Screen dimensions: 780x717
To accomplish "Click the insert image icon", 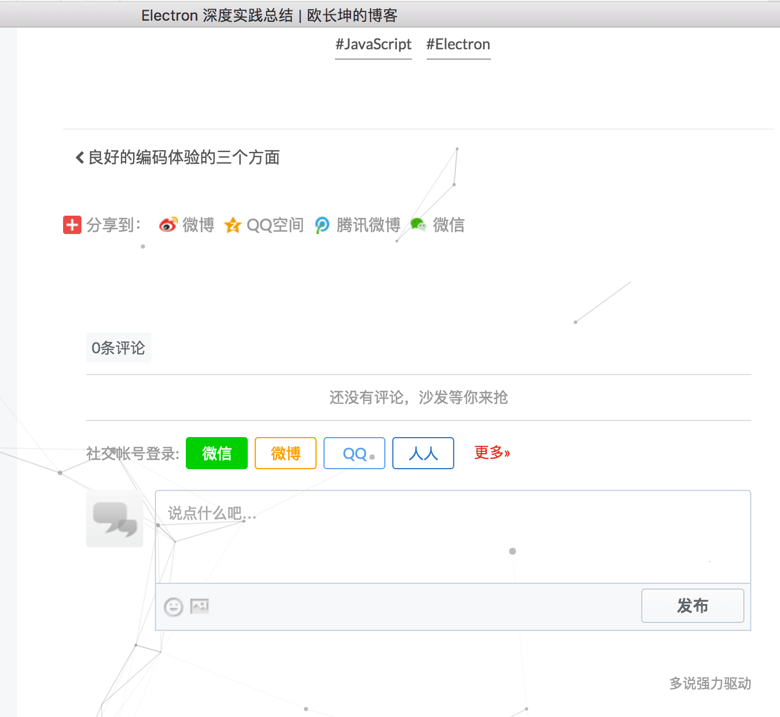I will pyautogui.click(x=200, y=606).
